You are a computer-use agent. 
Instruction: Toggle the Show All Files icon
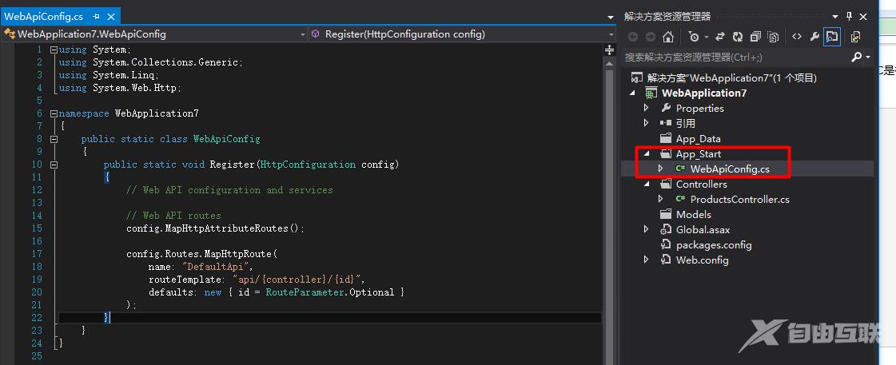click(x=773, y=37)
